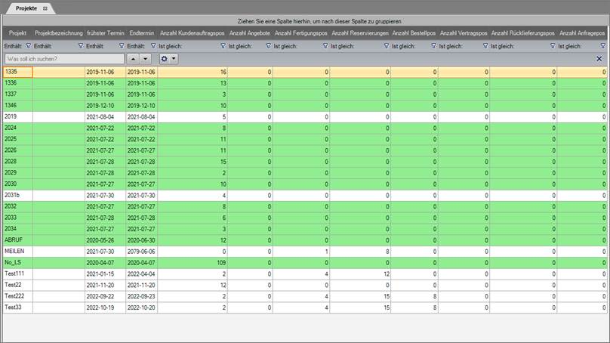Open filter dropdown for Anzahl Fertigungspos column
Viewport: 610px width, 343px height.
click(325, 46)
